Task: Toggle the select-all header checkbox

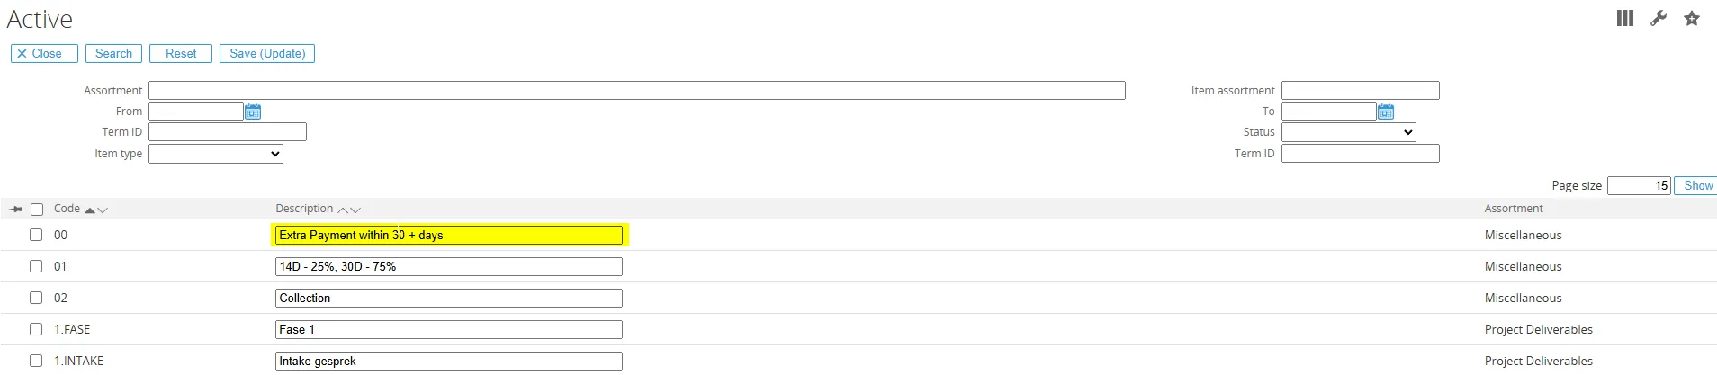Action: (x=37, y=210)
